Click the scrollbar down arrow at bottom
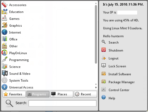This screenshot has height=112, width=148. coord(96,87)
